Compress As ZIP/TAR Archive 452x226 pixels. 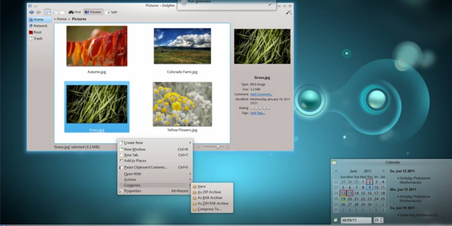tap(212, 203)
